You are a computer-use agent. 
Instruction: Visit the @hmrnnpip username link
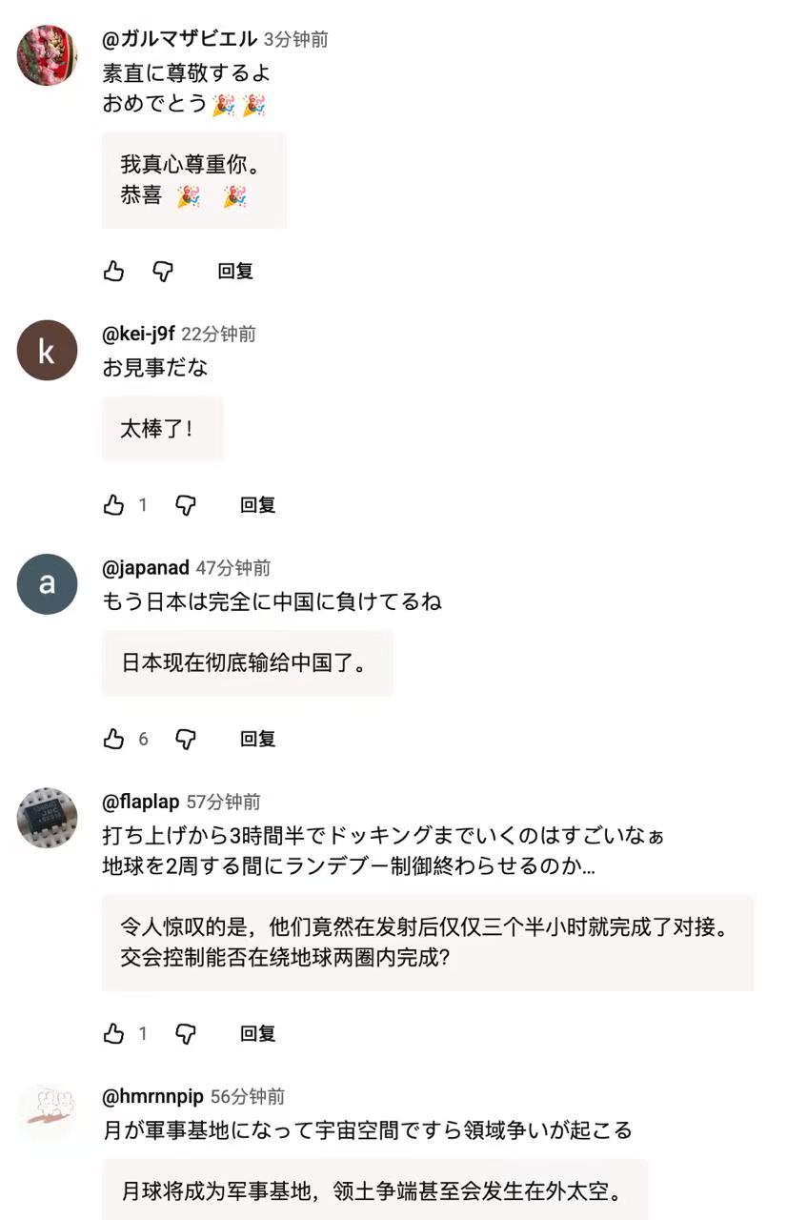click(152, 1097)
